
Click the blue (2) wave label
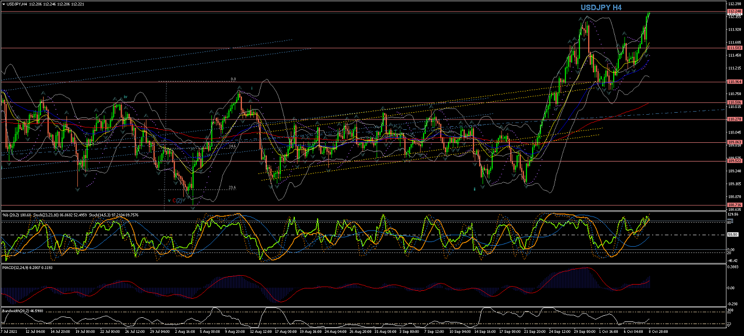[x=179, y=200]
